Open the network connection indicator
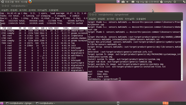Viewport: 186px width, 105px height. [184, 2]
